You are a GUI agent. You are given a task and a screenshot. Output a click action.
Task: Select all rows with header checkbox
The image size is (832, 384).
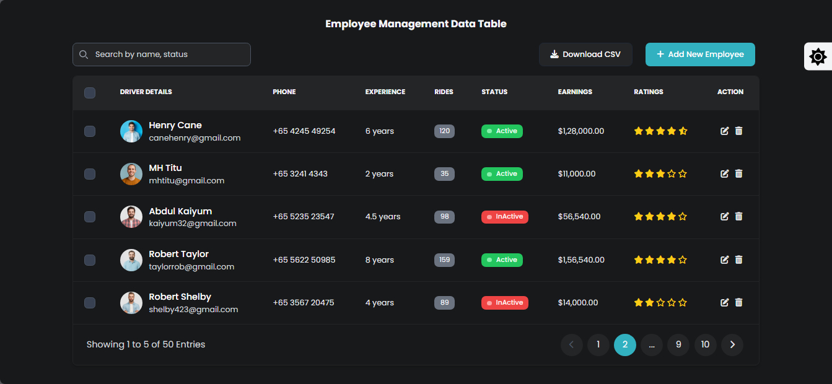tap(90, 93)
